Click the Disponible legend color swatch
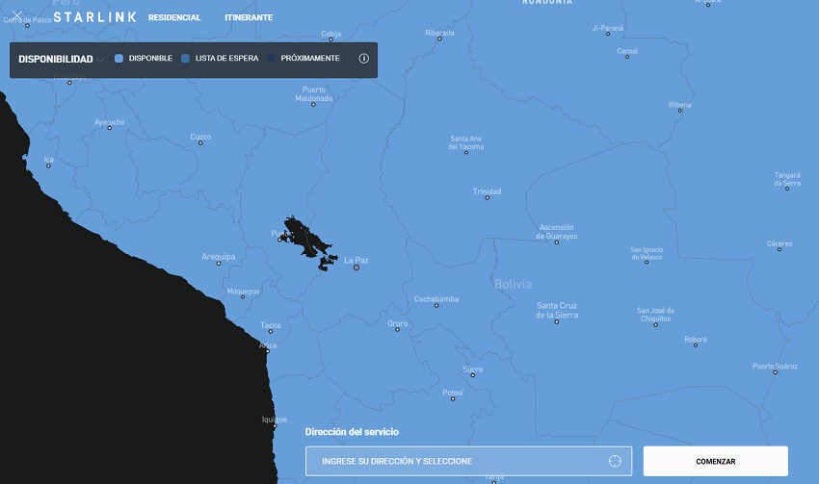This screenshot has width=819, height=484. [119, 59]
